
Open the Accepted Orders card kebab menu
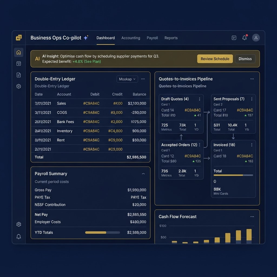pos(200,145)
